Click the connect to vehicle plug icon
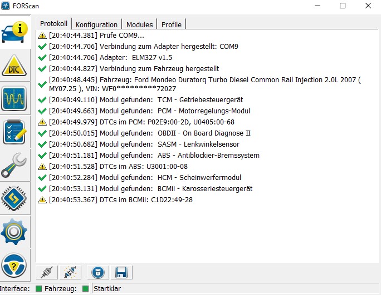 pos(48,272)
